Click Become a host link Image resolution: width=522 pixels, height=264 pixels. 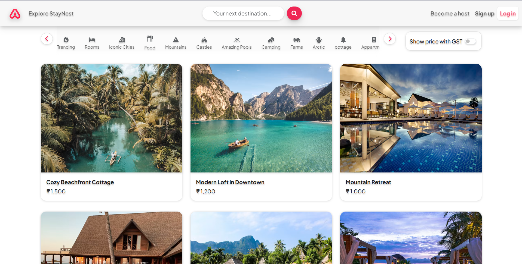(450, 14)
